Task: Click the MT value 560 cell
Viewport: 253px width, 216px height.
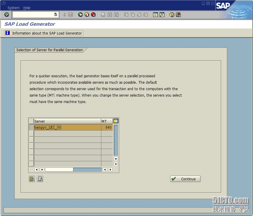Action: tap(107, 127)
